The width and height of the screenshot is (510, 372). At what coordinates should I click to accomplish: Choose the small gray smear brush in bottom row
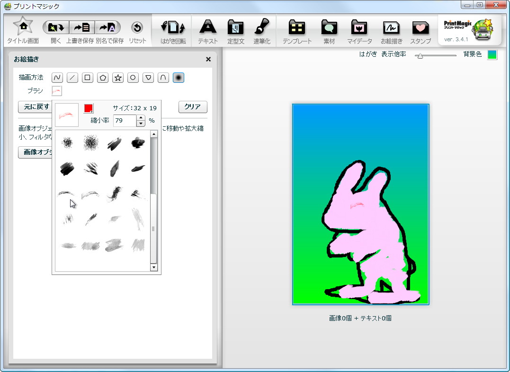click(68, 246)
